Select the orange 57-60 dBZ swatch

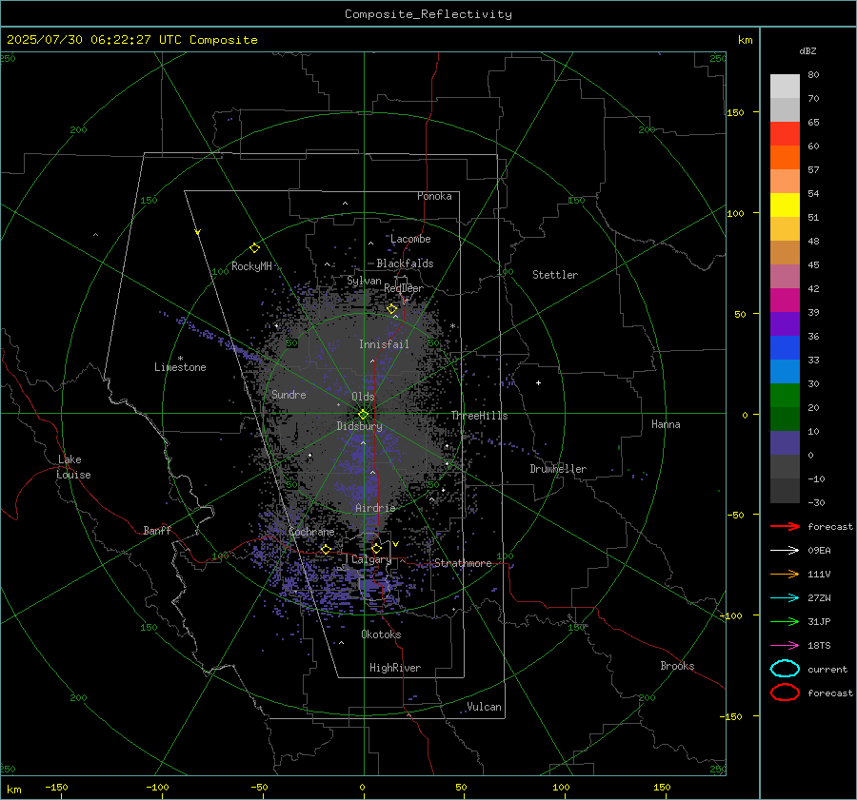tap(785, 158)
